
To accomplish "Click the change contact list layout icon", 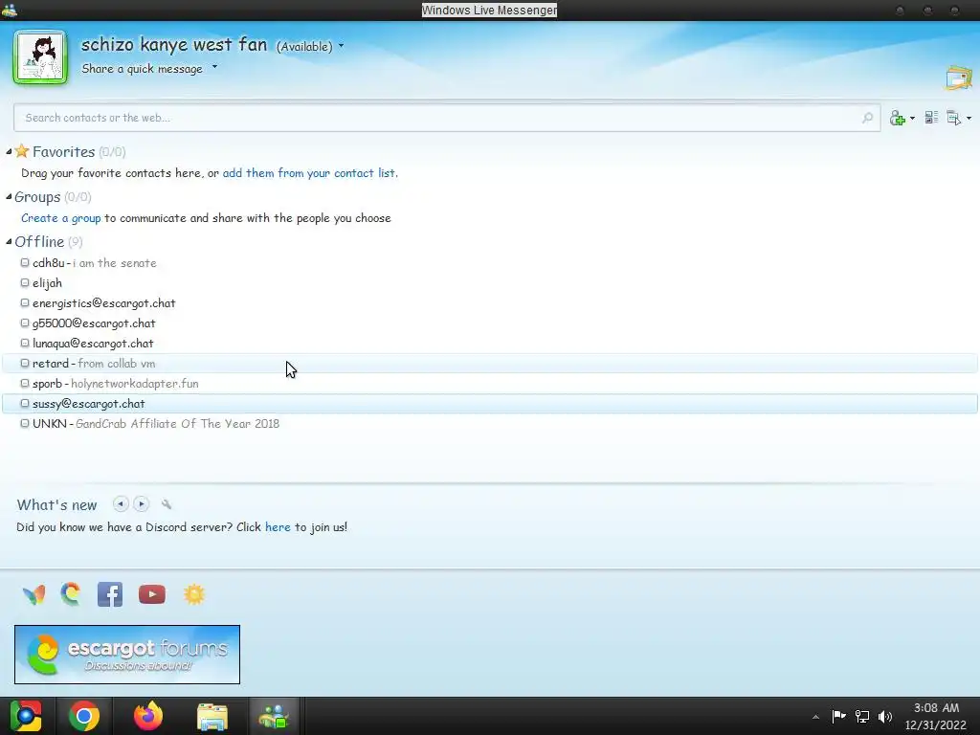I will tap(931, 118).
